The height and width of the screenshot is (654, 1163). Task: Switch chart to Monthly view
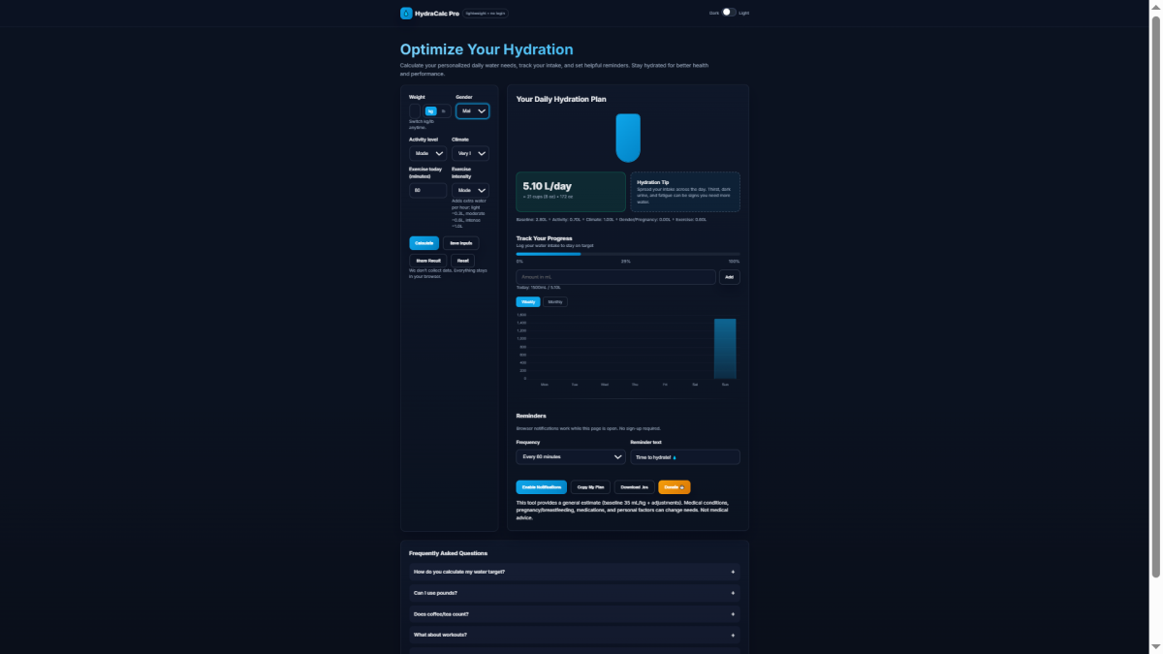555,302
